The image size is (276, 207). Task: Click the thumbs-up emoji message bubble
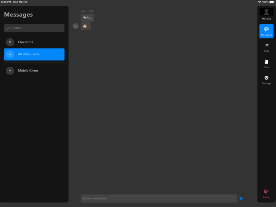coord(86,26)
